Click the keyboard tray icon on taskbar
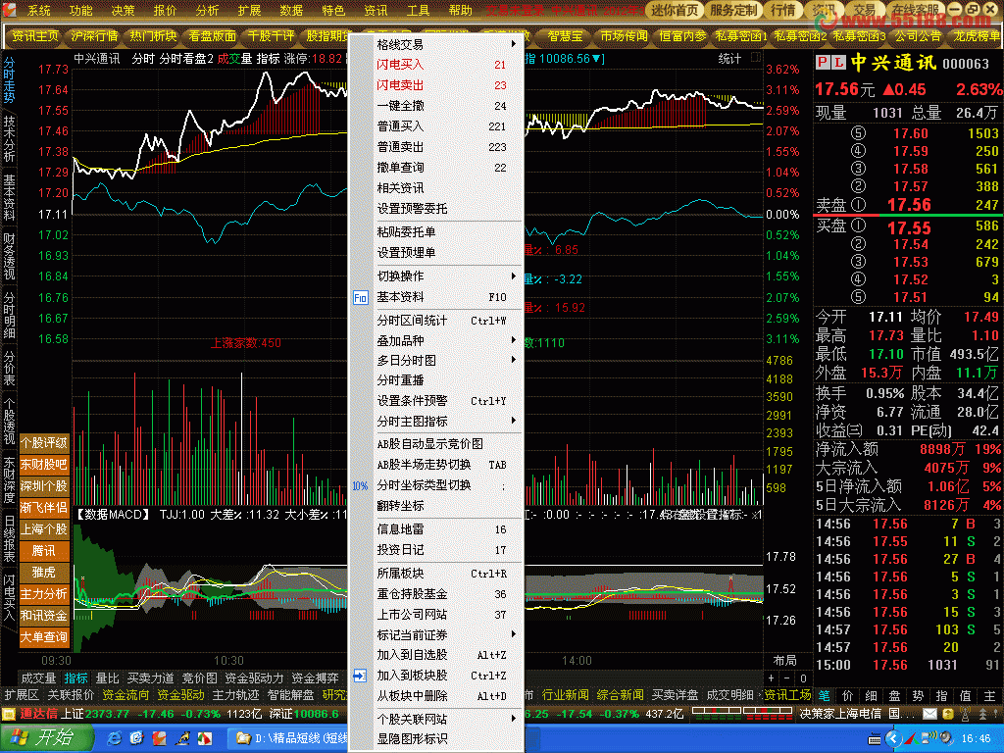The width and height of the screenshot is (1004, 753). (x=875, y=739)
